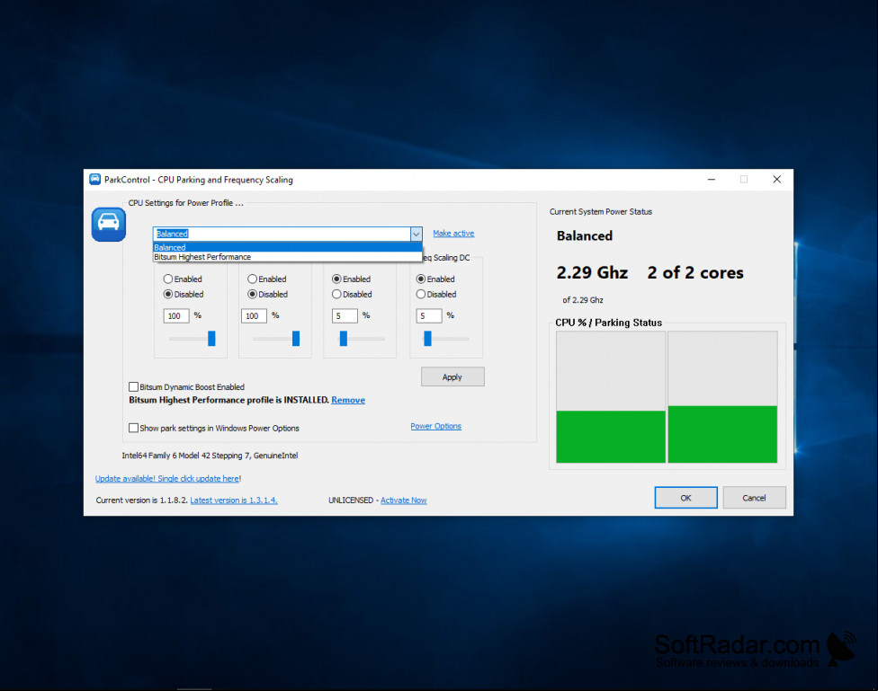878x691 pixels.
Task: Confirm with the OK button
Action: (x=685, y=498)
